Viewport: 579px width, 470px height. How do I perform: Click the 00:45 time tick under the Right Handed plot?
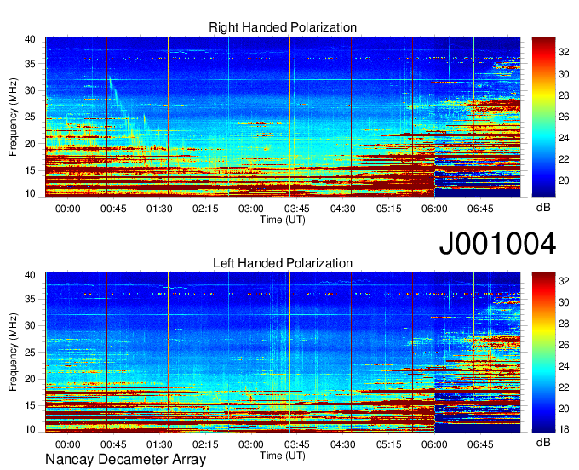(x=114, y=209)
